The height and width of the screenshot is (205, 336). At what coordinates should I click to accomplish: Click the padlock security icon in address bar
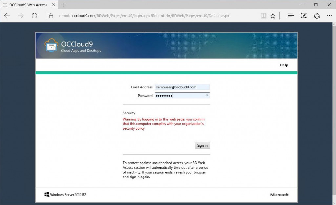(51, 16)
